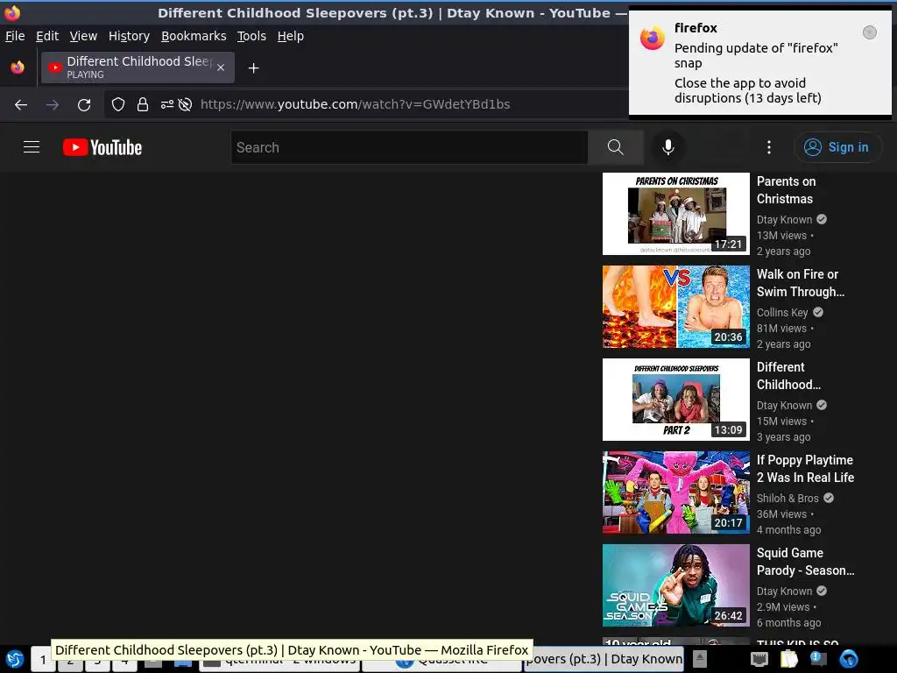Click the YouTube logo
Screen dimensions: 897x673
click(102, 147)
